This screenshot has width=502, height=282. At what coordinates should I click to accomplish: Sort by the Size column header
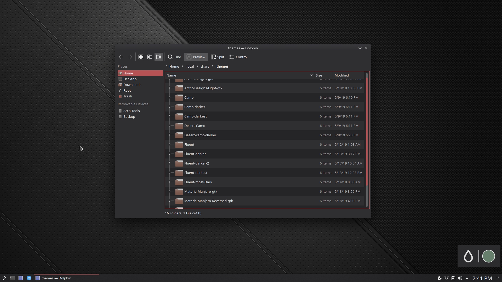pyautogui.click(x=323, y=75)
